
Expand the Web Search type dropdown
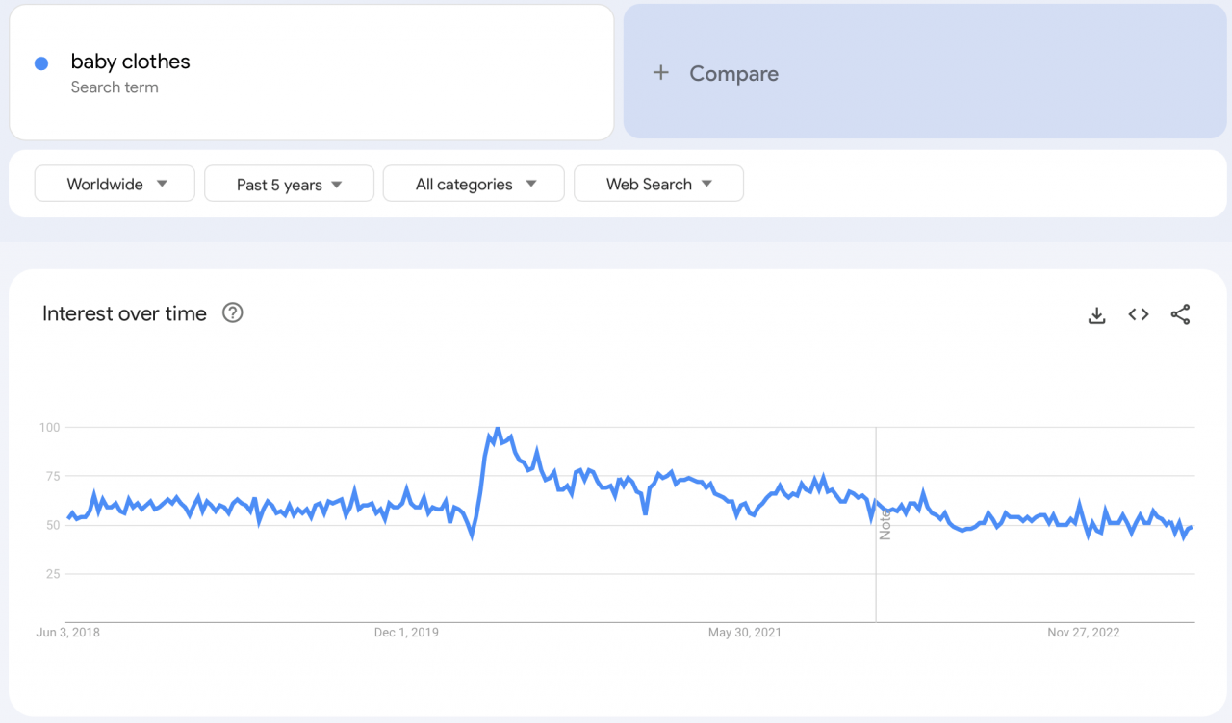click(x=658, y=184)
